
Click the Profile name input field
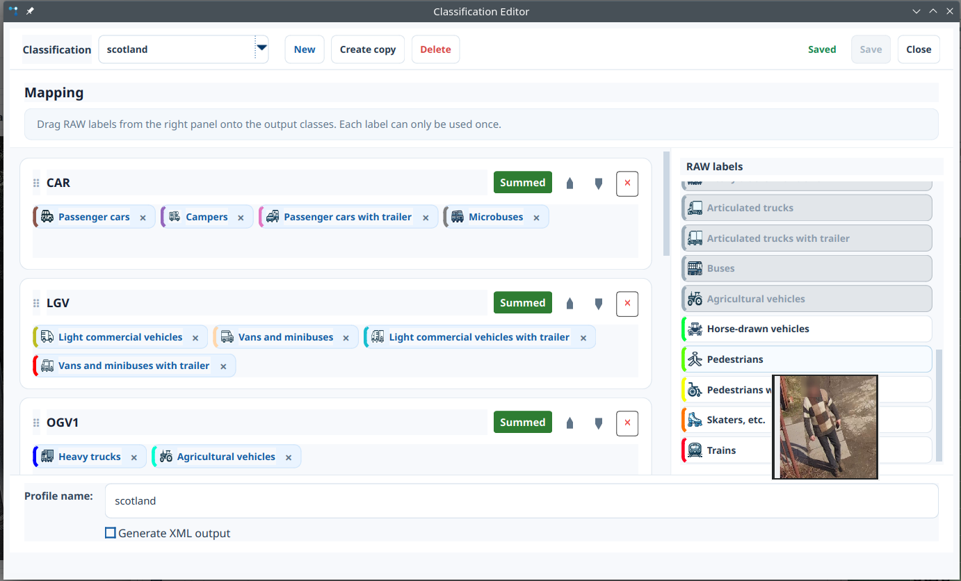(522, 501)
